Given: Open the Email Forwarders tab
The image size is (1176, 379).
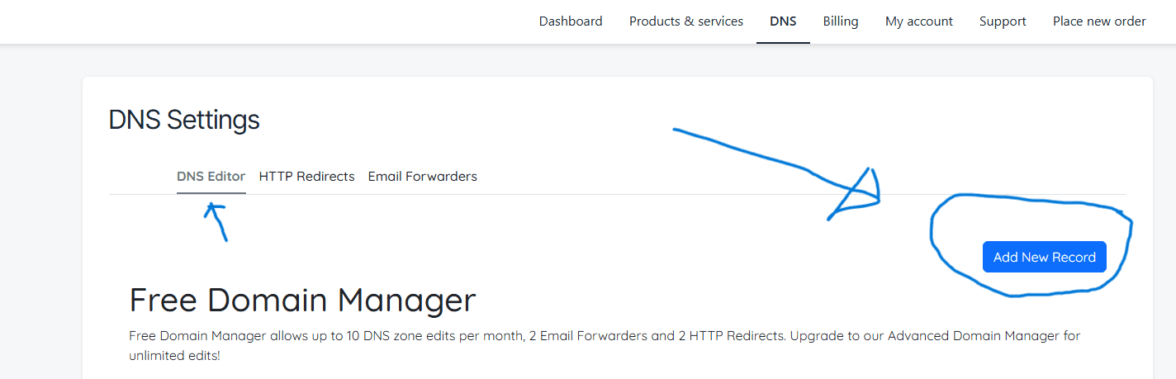Looking at the screenshot, I should 422,177.
